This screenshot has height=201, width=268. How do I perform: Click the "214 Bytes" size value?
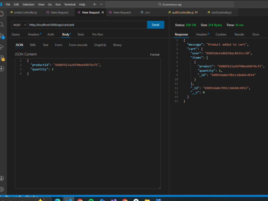215,25
